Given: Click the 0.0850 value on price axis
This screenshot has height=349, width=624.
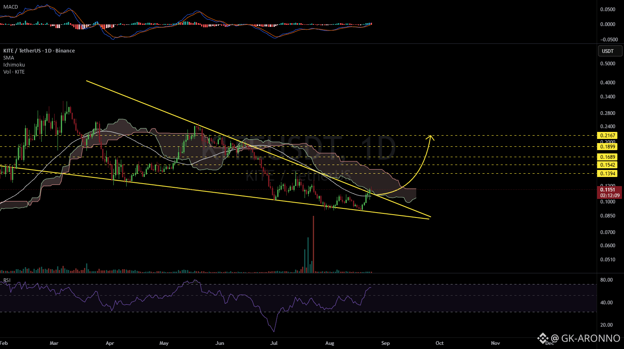Looking at the screenshot, I should [x=608, y=215].
